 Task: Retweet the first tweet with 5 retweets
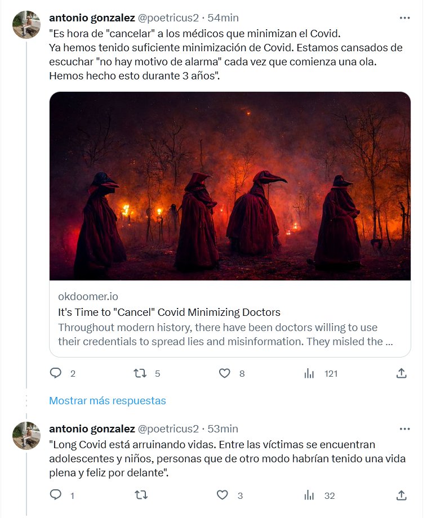[x=139, y=373]
